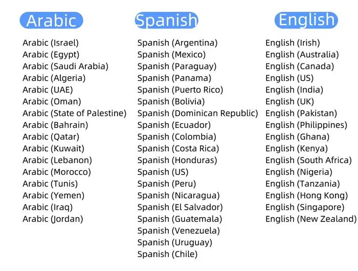This screenshot has width=358, height=271.
Task: Choose English (Irish) from the list
Action: tap(293, 43)
